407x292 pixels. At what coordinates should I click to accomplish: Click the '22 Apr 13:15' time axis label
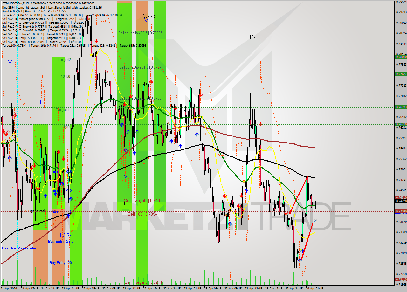131,289
